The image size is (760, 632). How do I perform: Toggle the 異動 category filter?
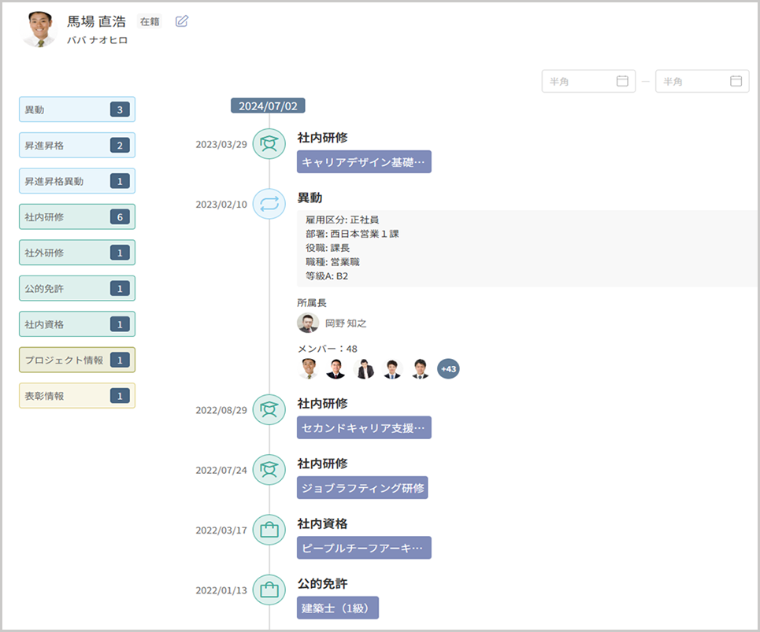click(77, 109)
